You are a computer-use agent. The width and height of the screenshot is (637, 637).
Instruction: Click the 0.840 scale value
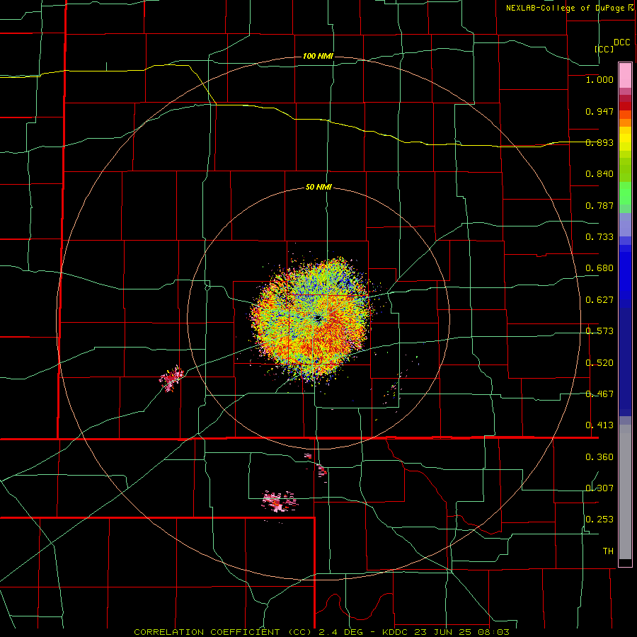599,174
